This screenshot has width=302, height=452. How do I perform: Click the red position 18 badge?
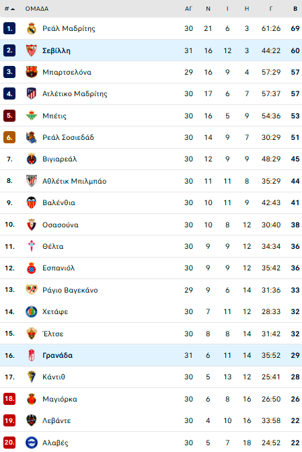click(9, 399)
